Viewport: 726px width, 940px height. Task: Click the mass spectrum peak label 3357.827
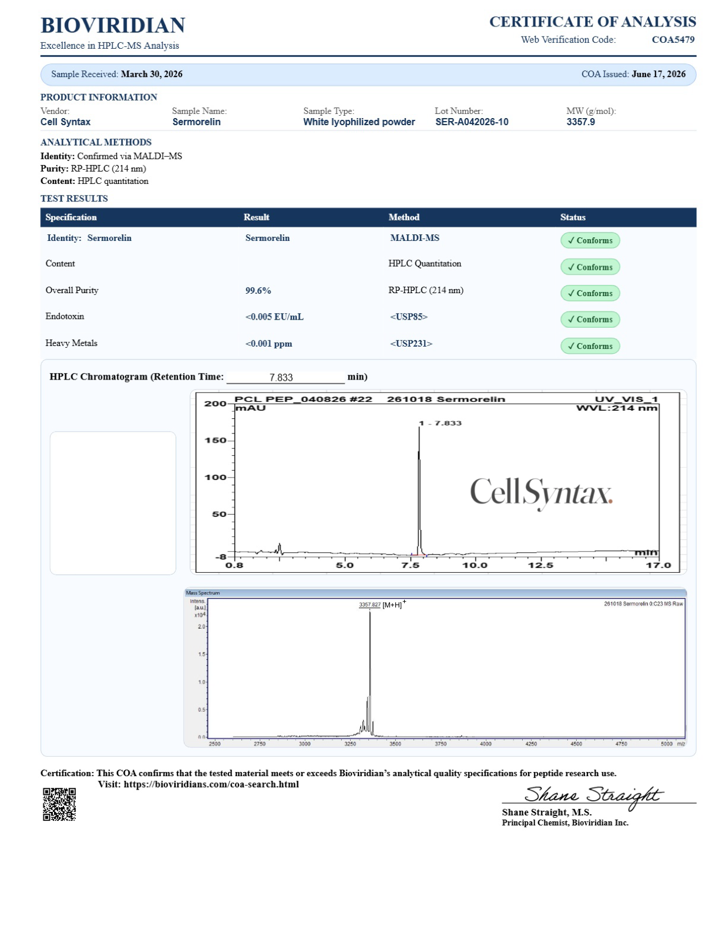click(369, 605)
